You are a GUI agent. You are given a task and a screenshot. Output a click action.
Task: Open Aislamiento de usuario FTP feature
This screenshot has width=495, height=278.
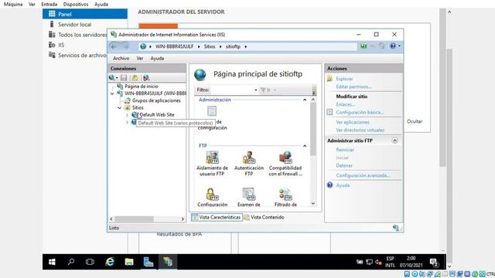(x=212, y=164)
